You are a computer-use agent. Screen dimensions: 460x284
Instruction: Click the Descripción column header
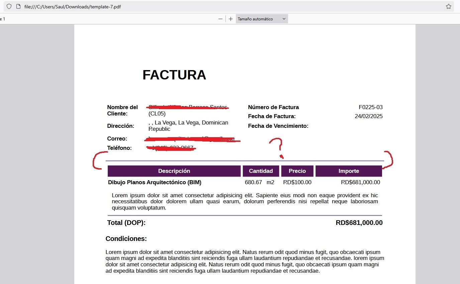(x=174, y=171)
